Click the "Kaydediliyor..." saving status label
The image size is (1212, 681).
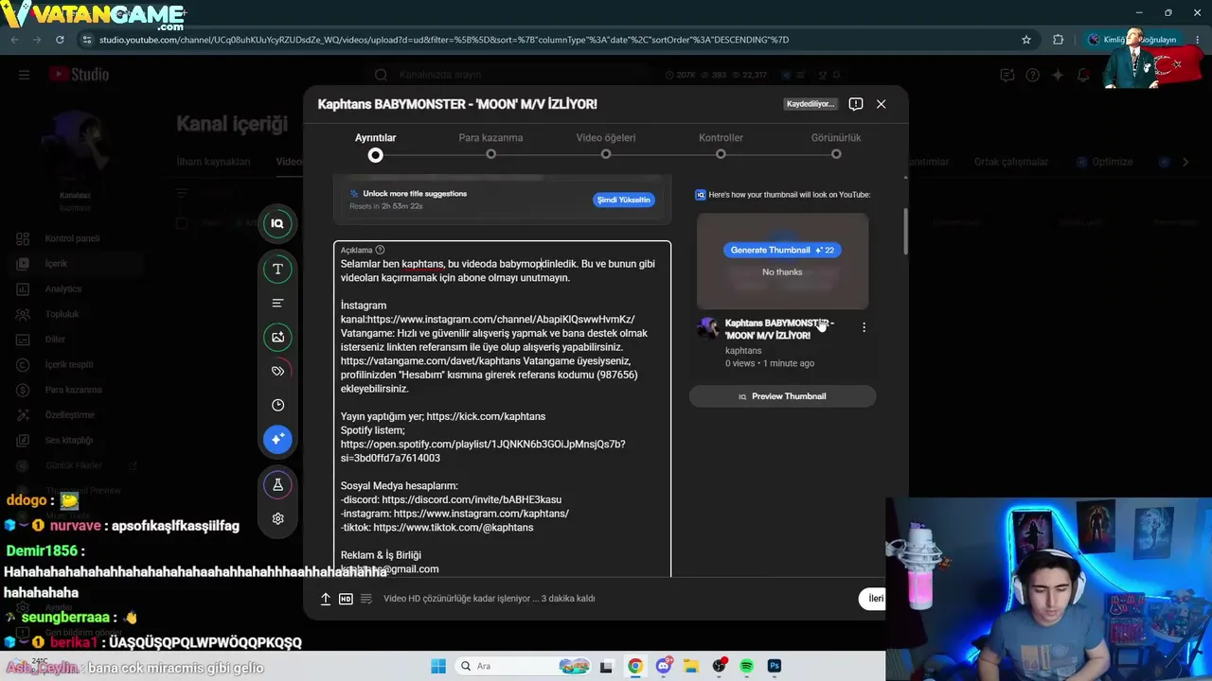811,104
